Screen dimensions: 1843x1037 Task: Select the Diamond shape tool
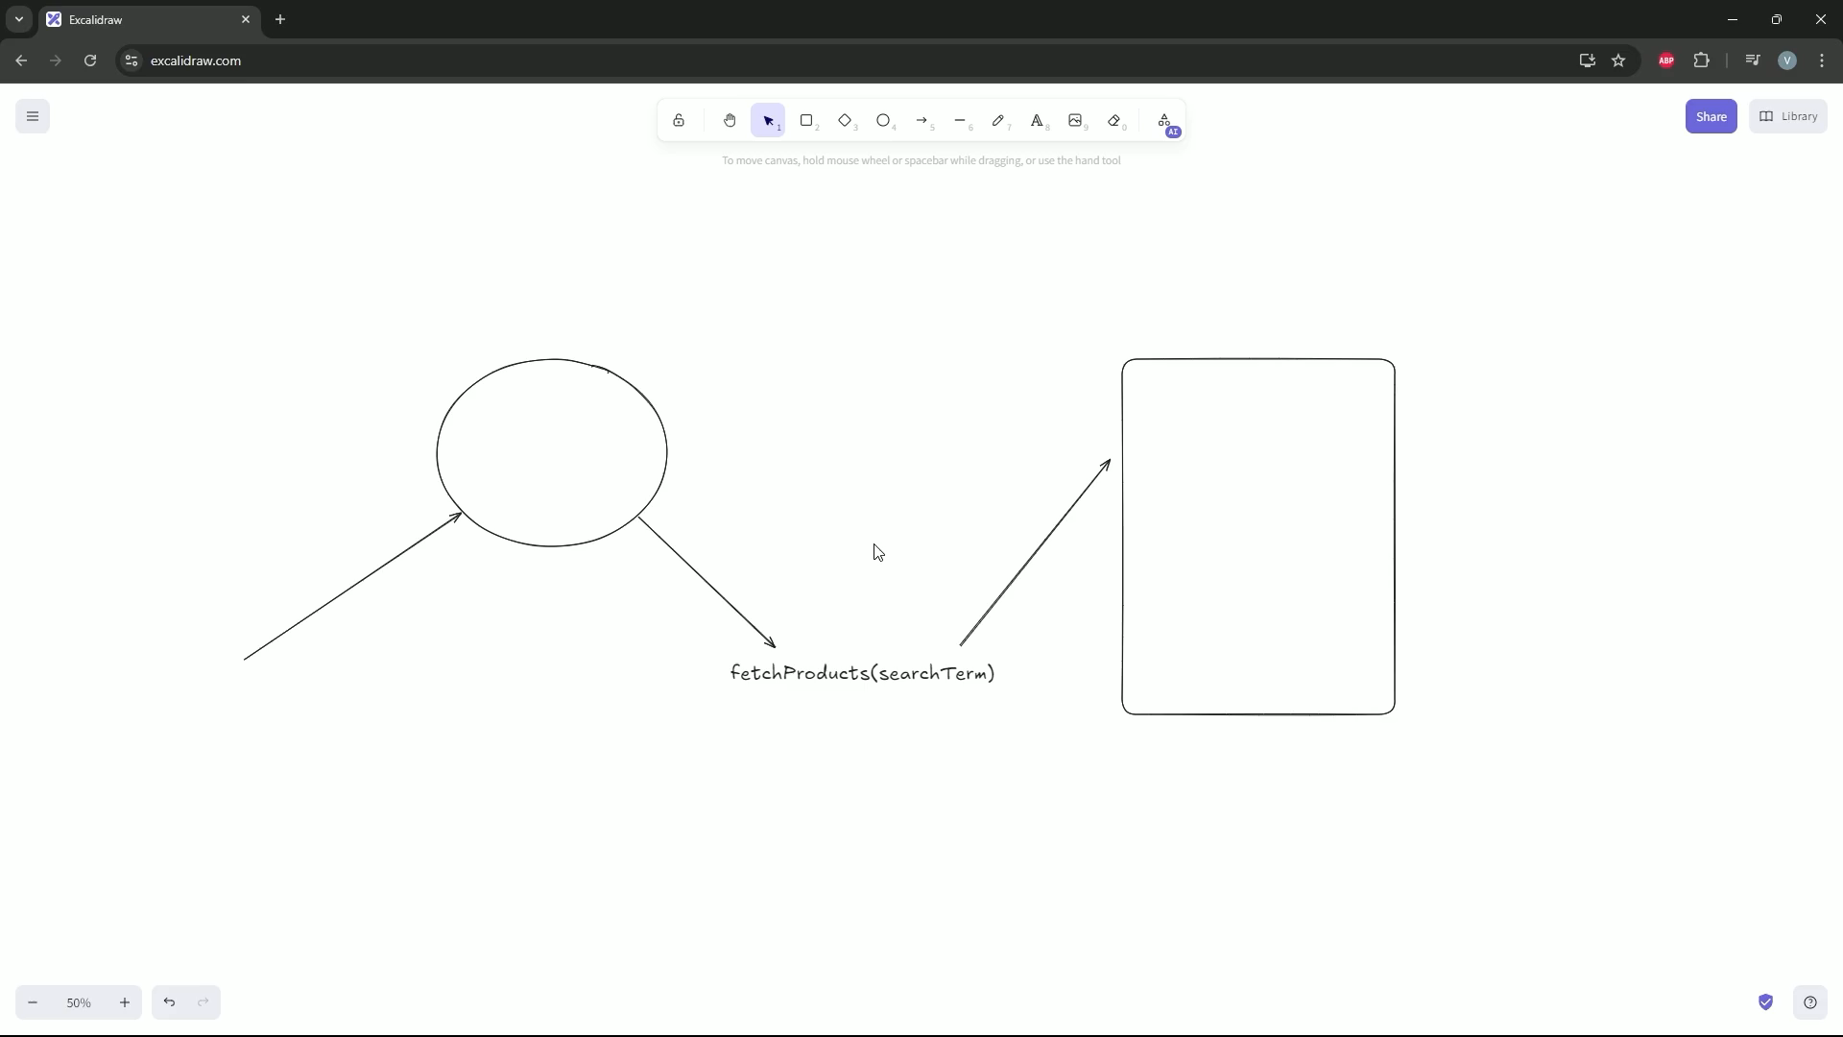(x=845, y=121)
